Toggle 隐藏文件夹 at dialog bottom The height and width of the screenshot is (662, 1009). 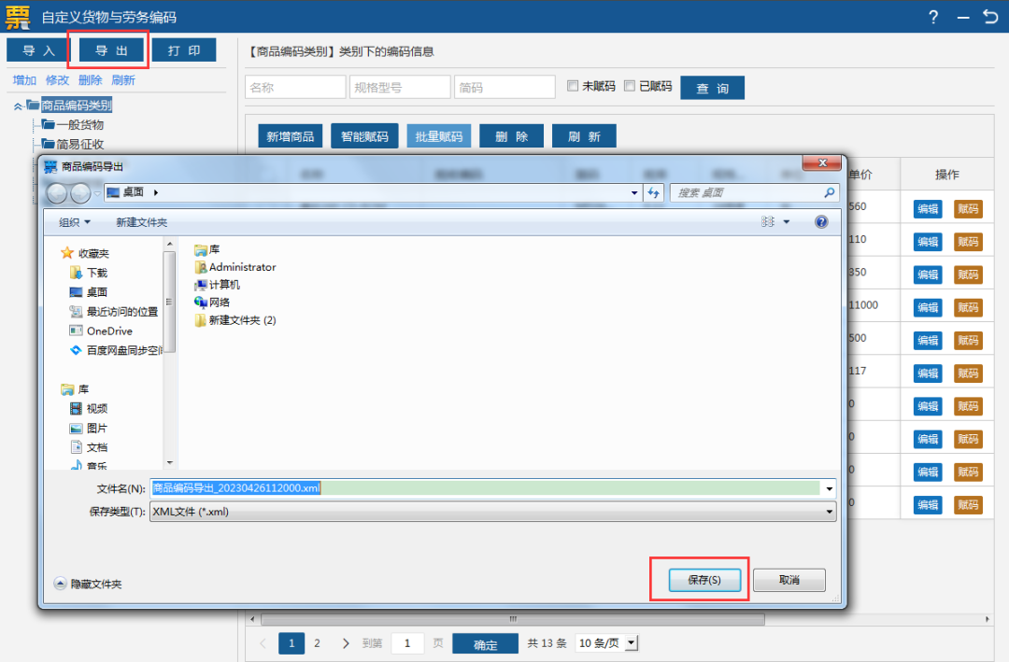88,584
